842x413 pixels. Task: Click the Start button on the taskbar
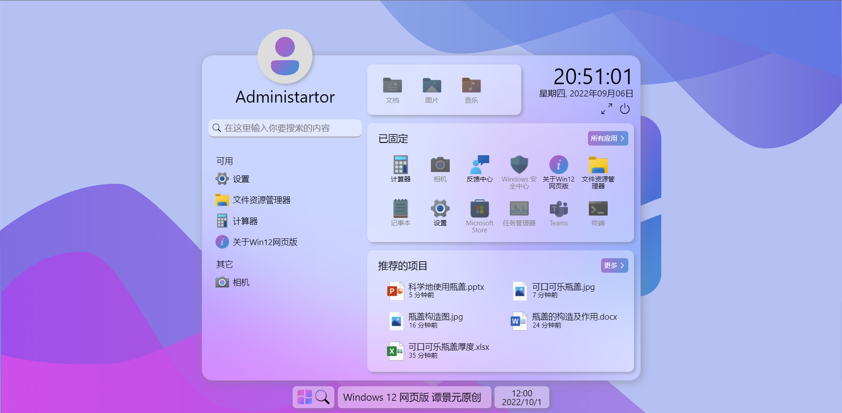pos(305,397)
